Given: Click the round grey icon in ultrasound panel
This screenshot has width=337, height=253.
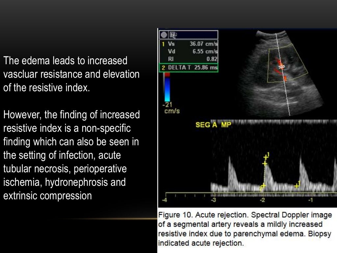Looking at the screenshot, I should [x=164, y=35].
